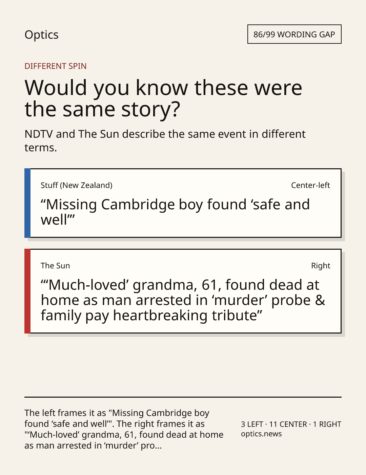Image resolution: width=366 pixels, height=475 pixels.
Task: Click the Center-left bias label
Action: (310, 185)
